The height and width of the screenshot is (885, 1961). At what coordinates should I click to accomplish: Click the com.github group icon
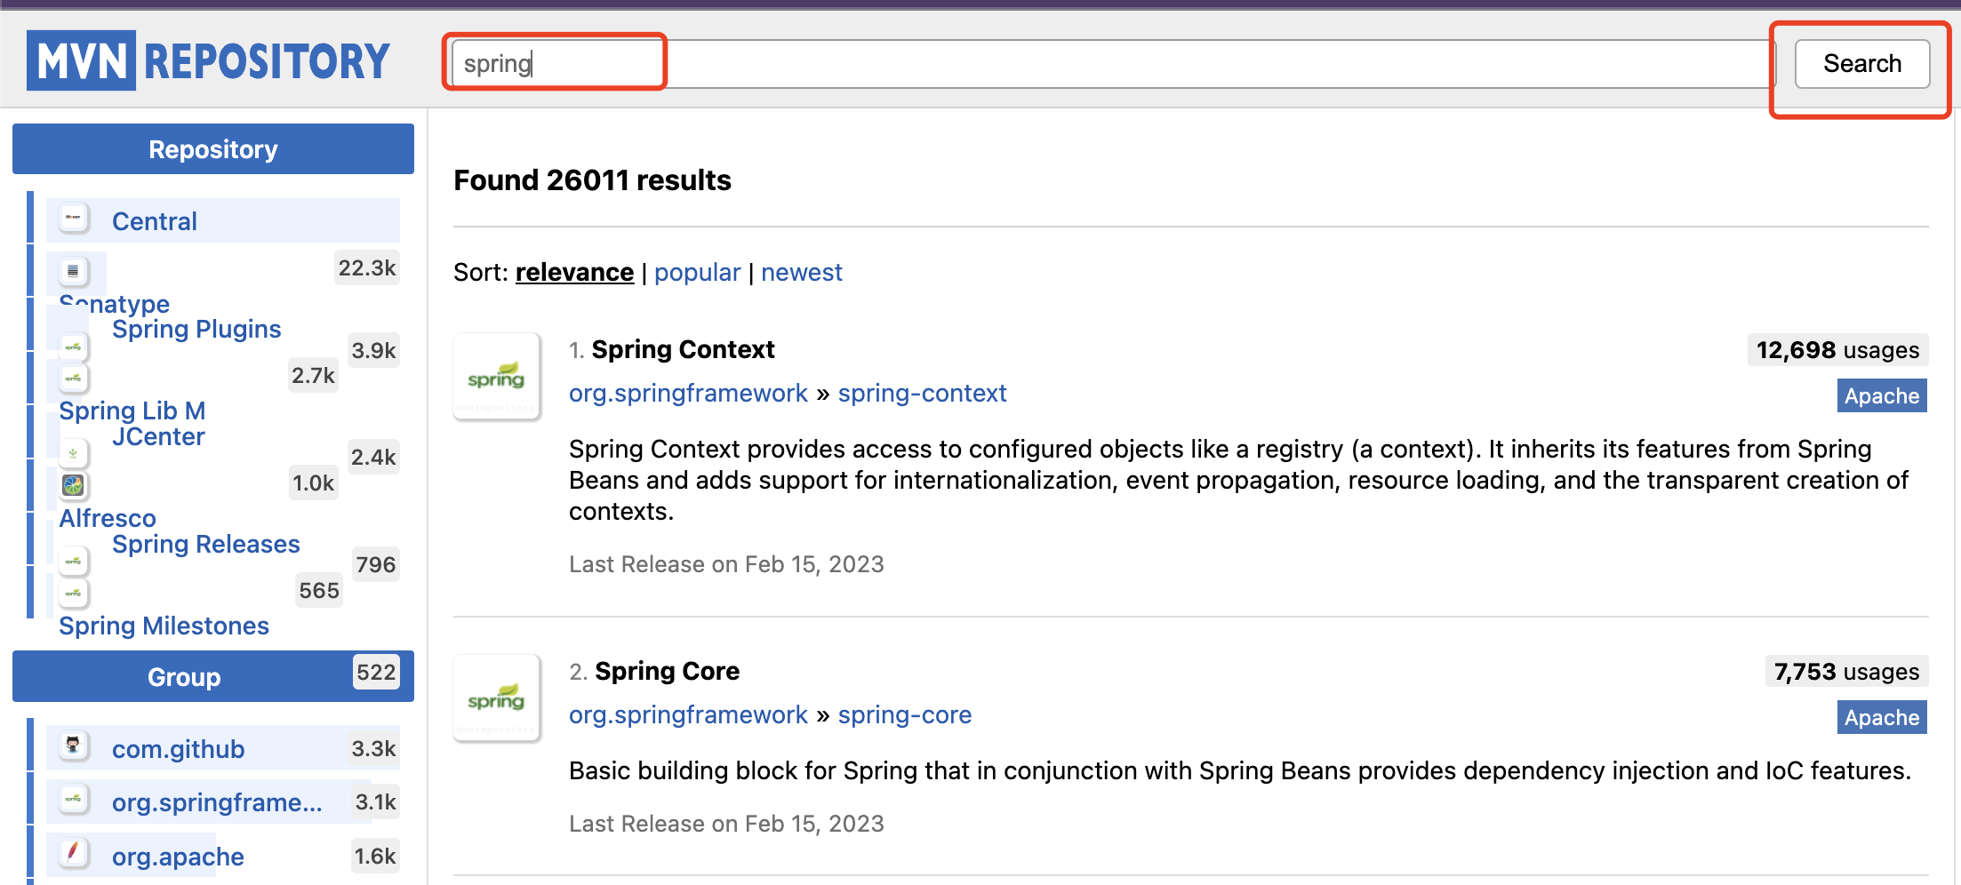74,745
